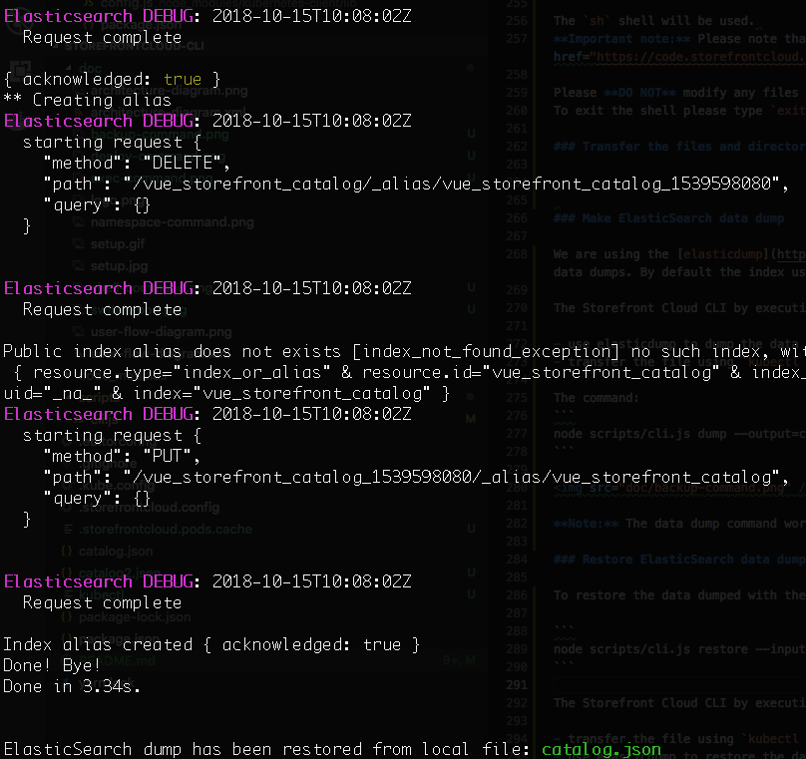Click the green catalog.json filename in terminal
Viewport: 806px width, 759px height.
pyautogui.click(x=601, y=749)
